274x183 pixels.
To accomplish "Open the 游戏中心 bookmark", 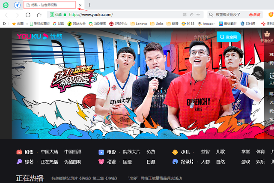I will point(118,24).
